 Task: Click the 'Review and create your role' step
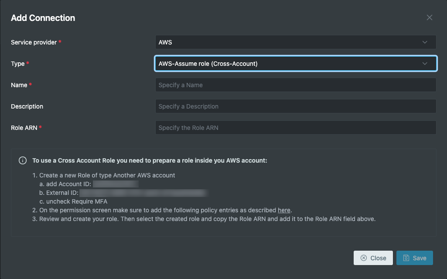207,219
